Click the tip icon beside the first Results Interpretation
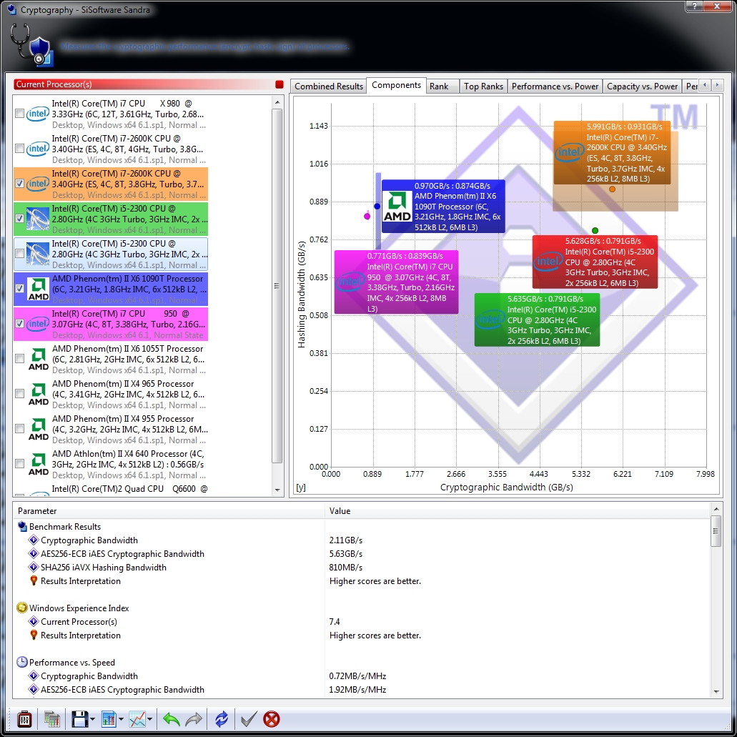737x737 pixels. click(34, 581)
